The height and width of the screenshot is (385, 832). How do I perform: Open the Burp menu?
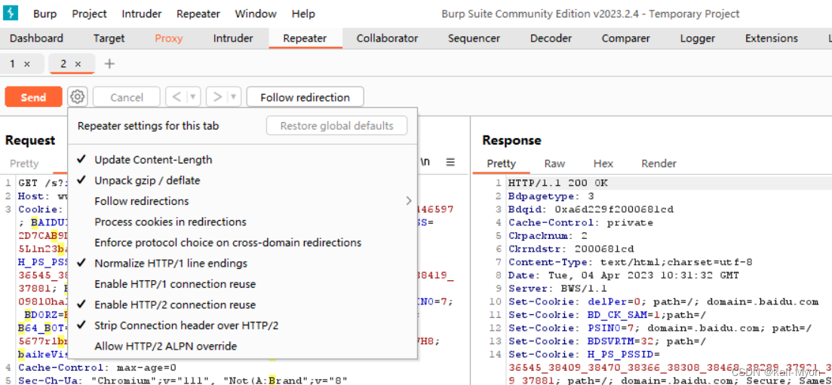(45, 14)
